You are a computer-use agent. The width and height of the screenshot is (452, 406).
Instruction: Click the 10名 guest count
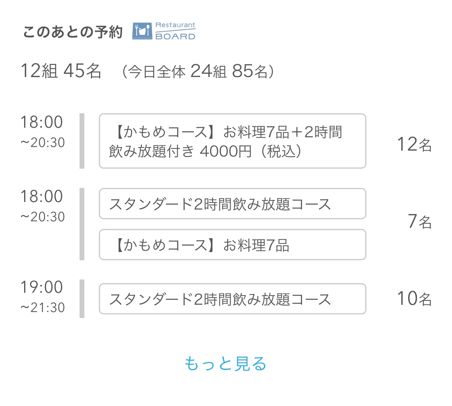coord(415,298)
